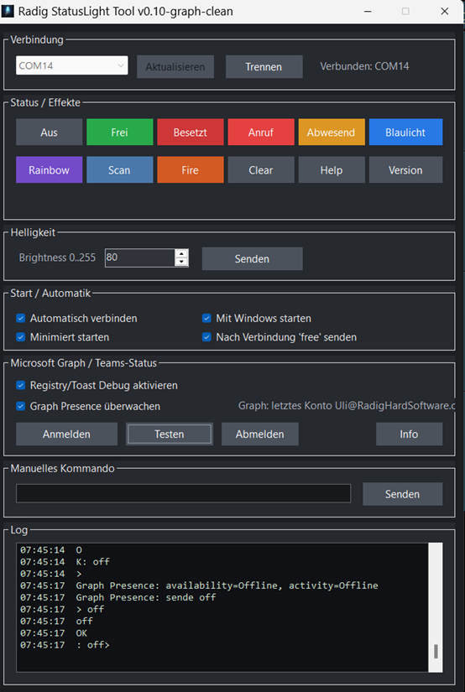
Task: Sign out with the Abmelden button
Action: coord(259,434)
